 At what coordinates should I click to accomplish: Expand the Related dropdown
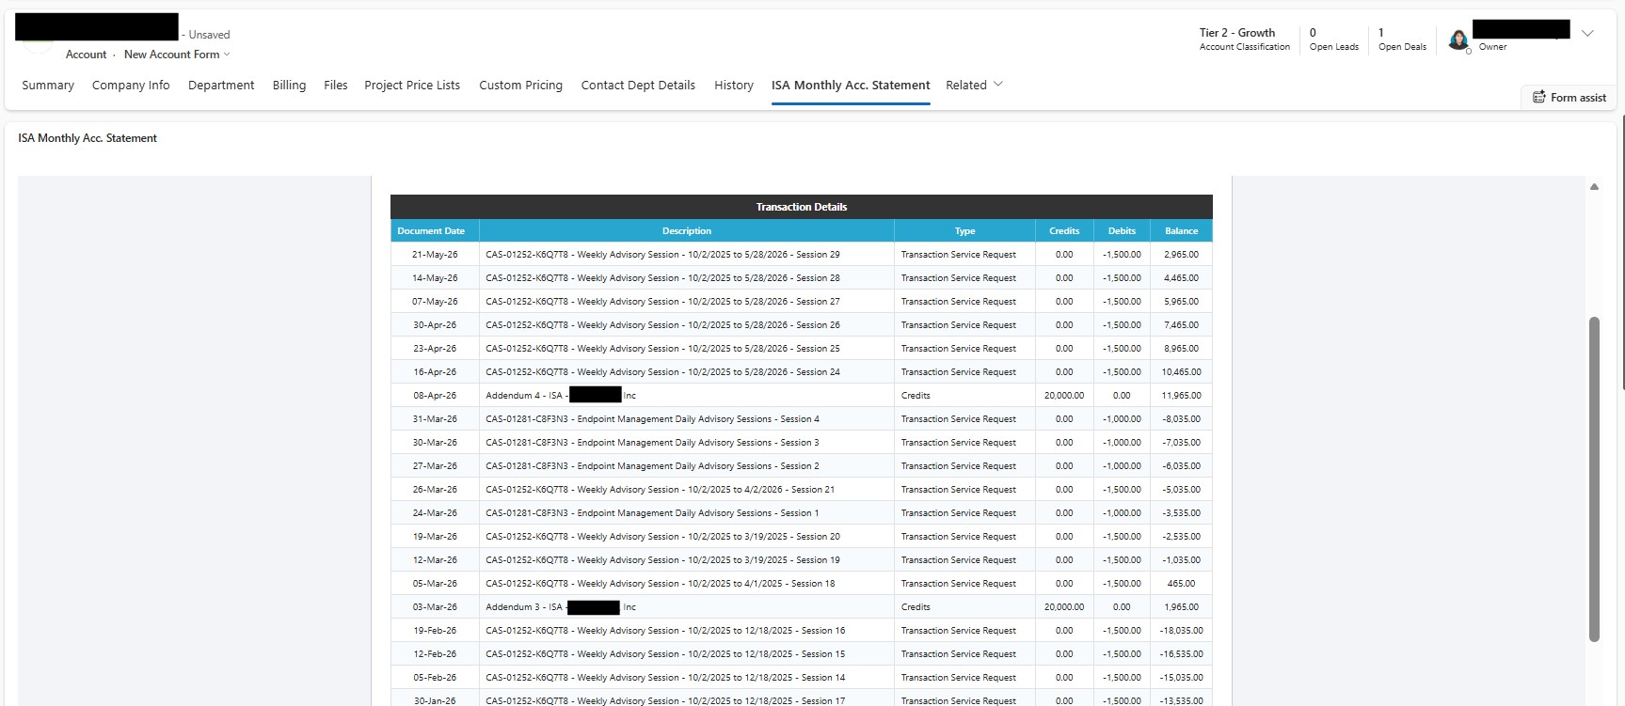tap(974, 85)
